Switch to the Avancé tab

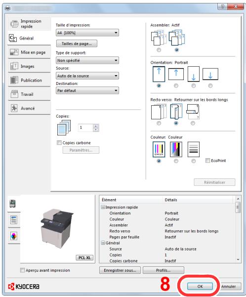[x=29, y=108]
